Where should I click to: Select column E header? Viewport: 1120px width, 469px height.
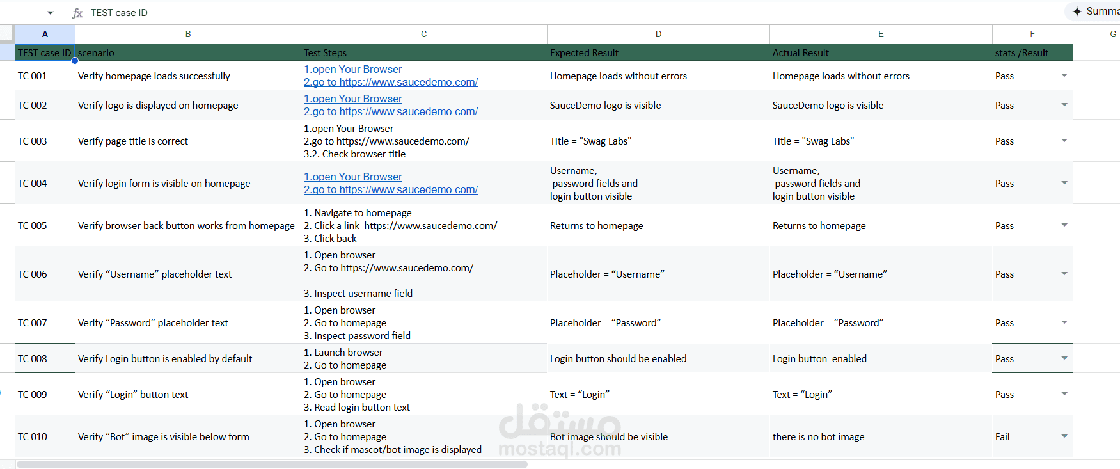pos(881,34)
